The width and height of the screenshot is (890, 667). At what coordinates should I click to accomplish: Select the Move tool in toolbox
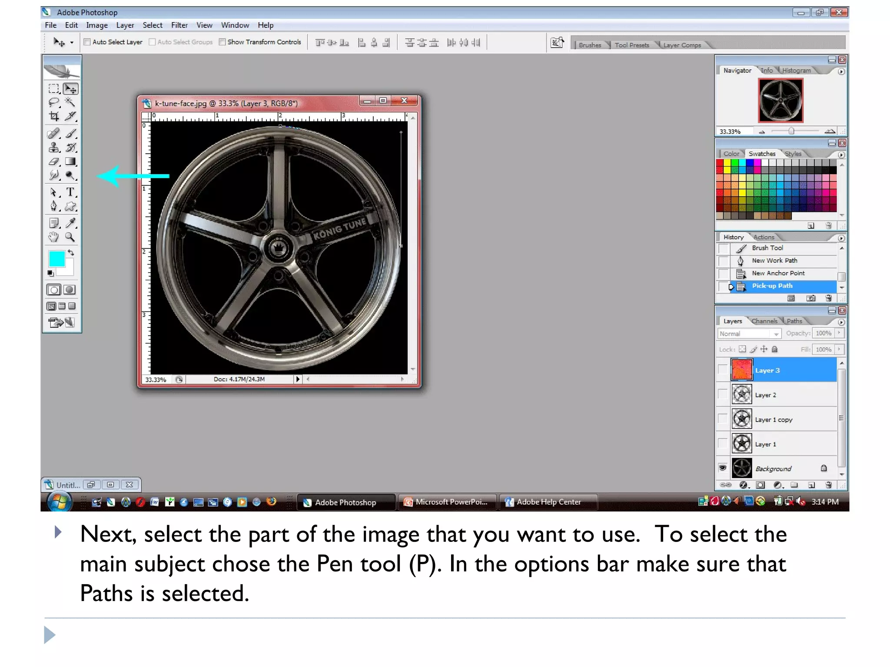point(70,89)
